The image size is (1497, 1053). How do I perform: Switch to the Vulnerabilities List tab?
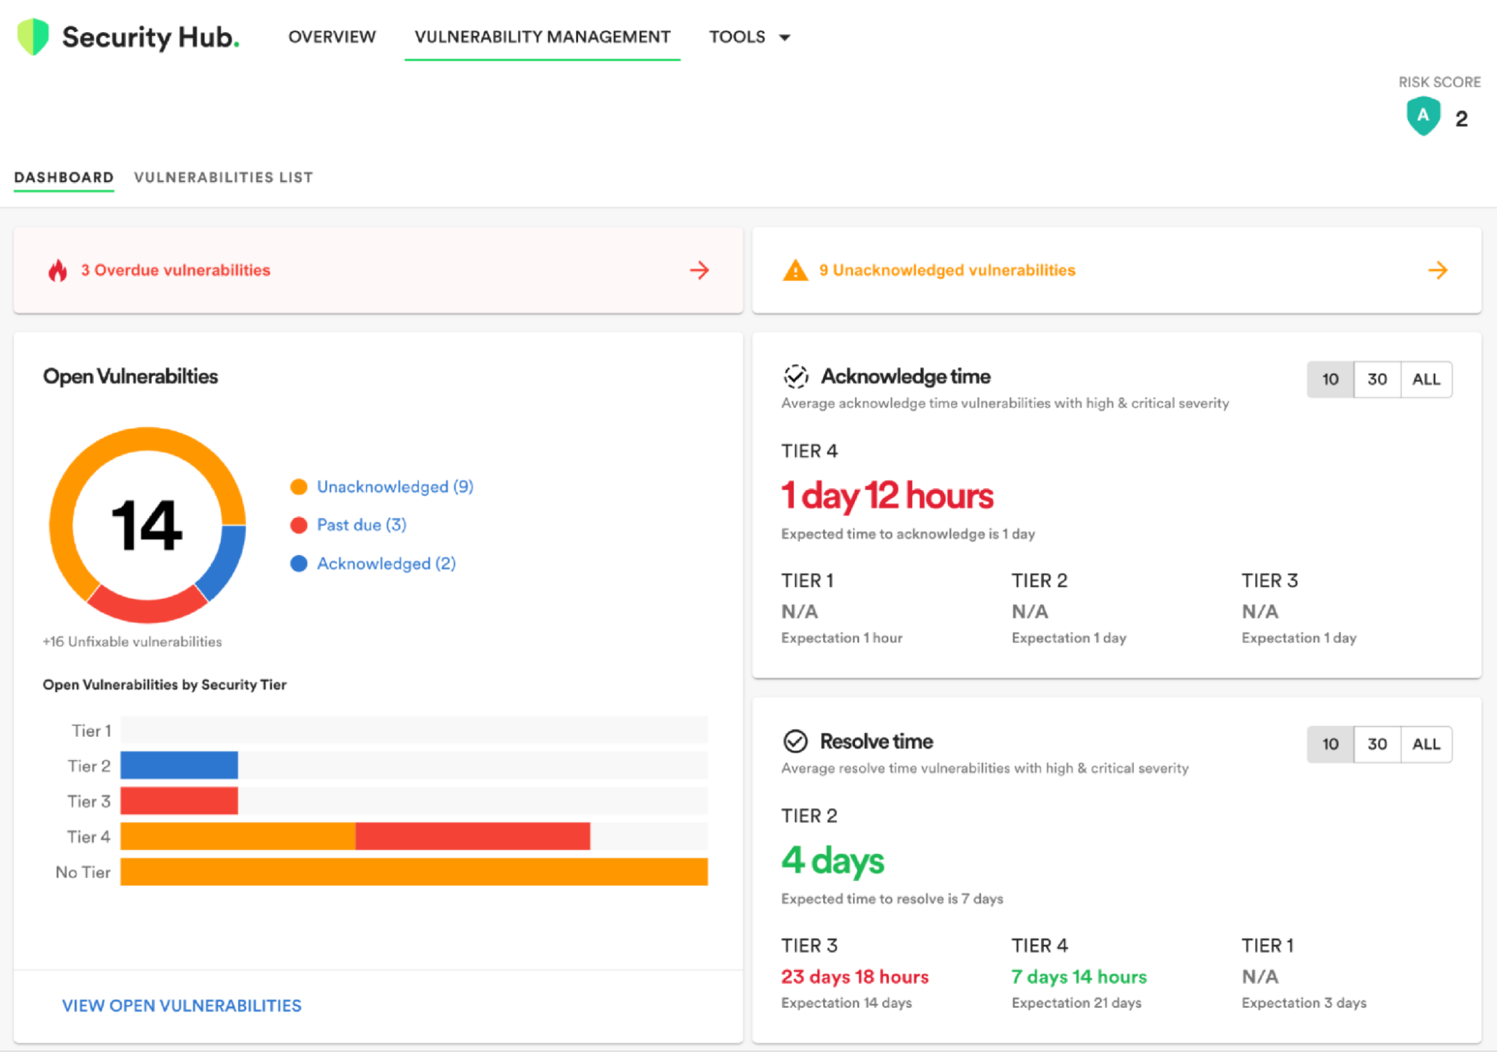pos(223,177)
